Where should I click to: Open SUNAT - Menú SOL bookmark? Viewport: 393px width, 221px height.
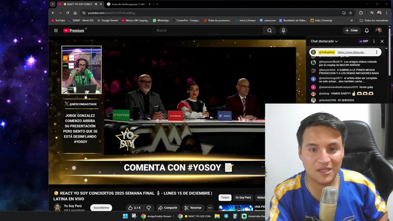81,21
